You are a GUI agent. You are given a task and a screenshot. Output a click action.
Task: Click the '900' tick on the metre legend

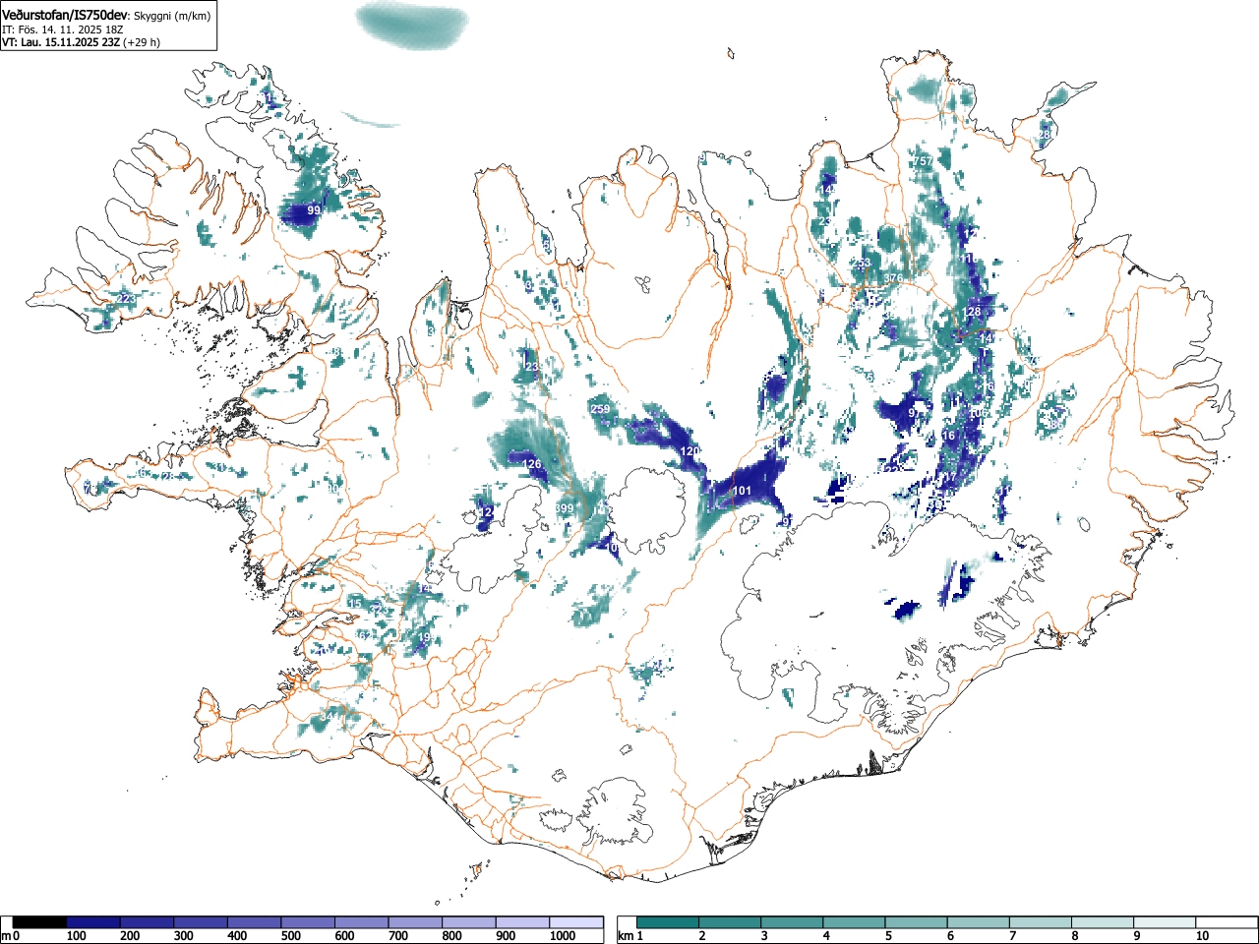[505, 936]
